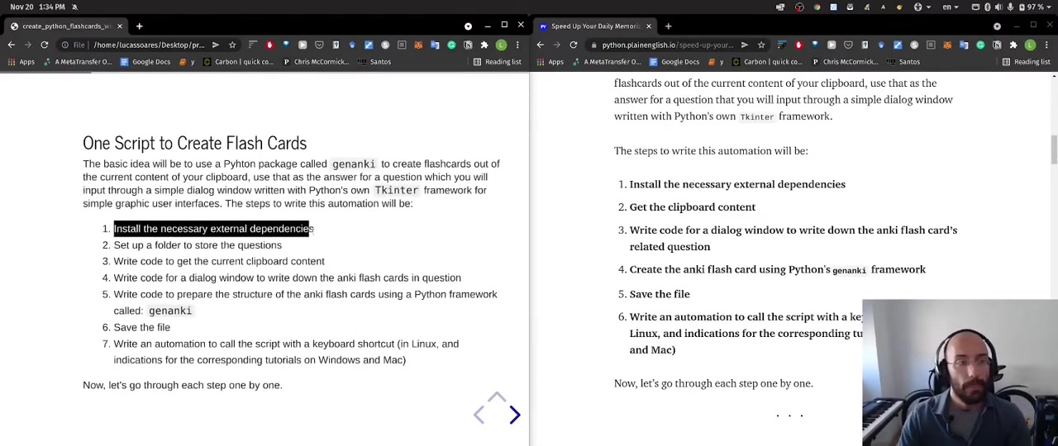Open Reading list in right browser
1058x446 pixels.
pyautogui.click(x=1027, y=62)
